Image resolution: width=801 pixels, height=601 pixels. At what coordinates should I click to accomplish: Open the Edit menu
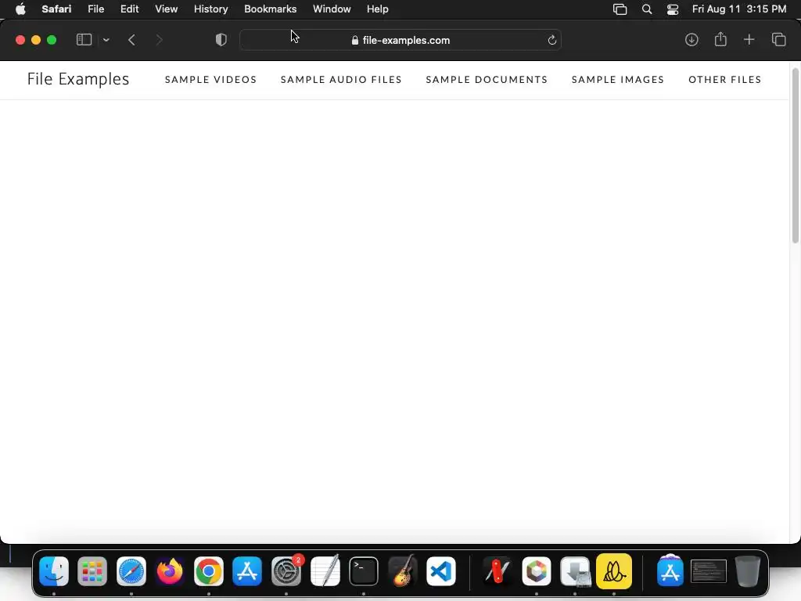(x=129, y=9)
